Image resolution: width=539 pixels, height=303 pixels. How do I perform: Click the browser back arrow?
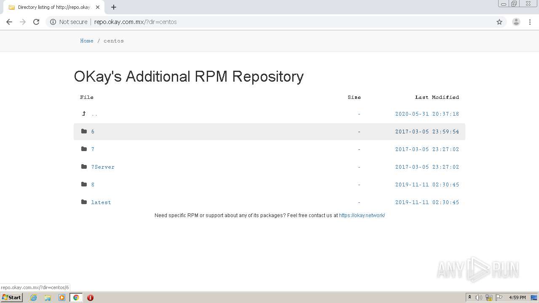click(x=9, y=22)
